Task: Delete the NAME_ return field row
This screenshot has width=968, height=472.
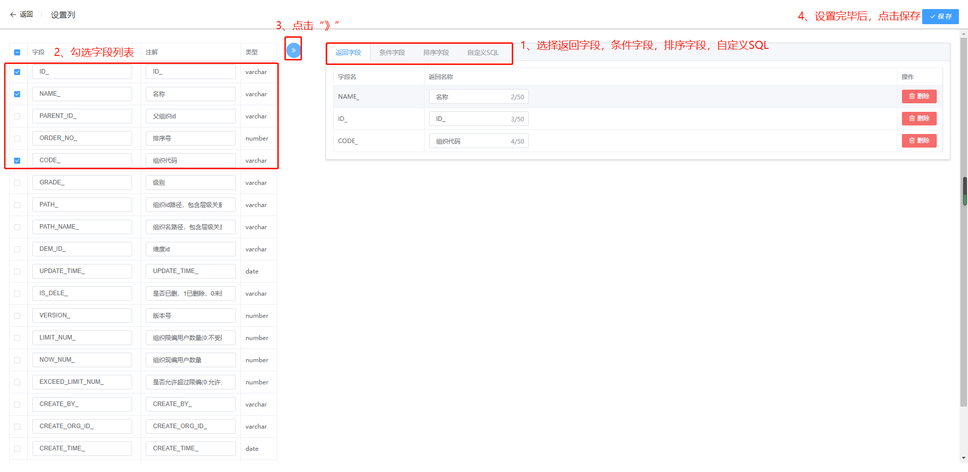Action: point(919,96)
